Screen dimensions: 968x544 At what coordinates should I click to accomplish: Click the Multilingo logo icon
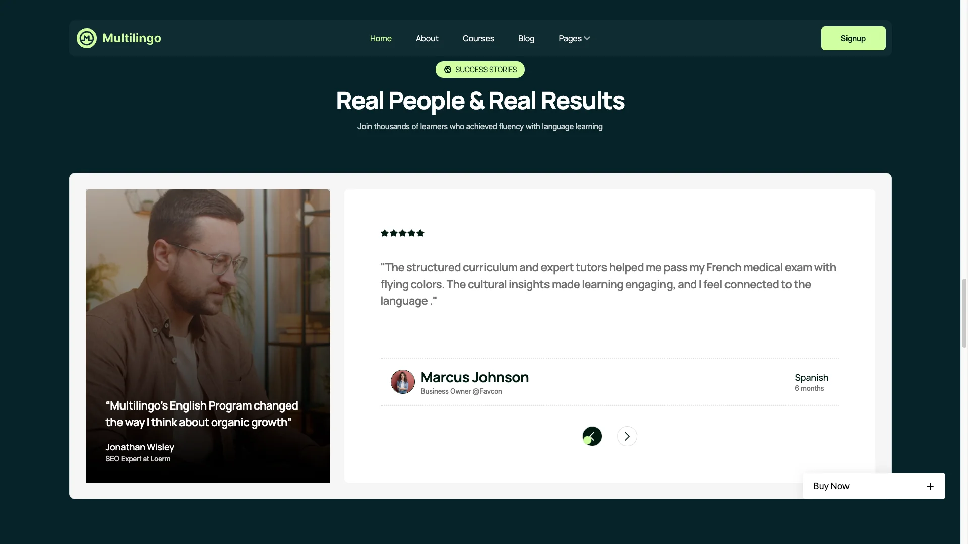(86, 38)
